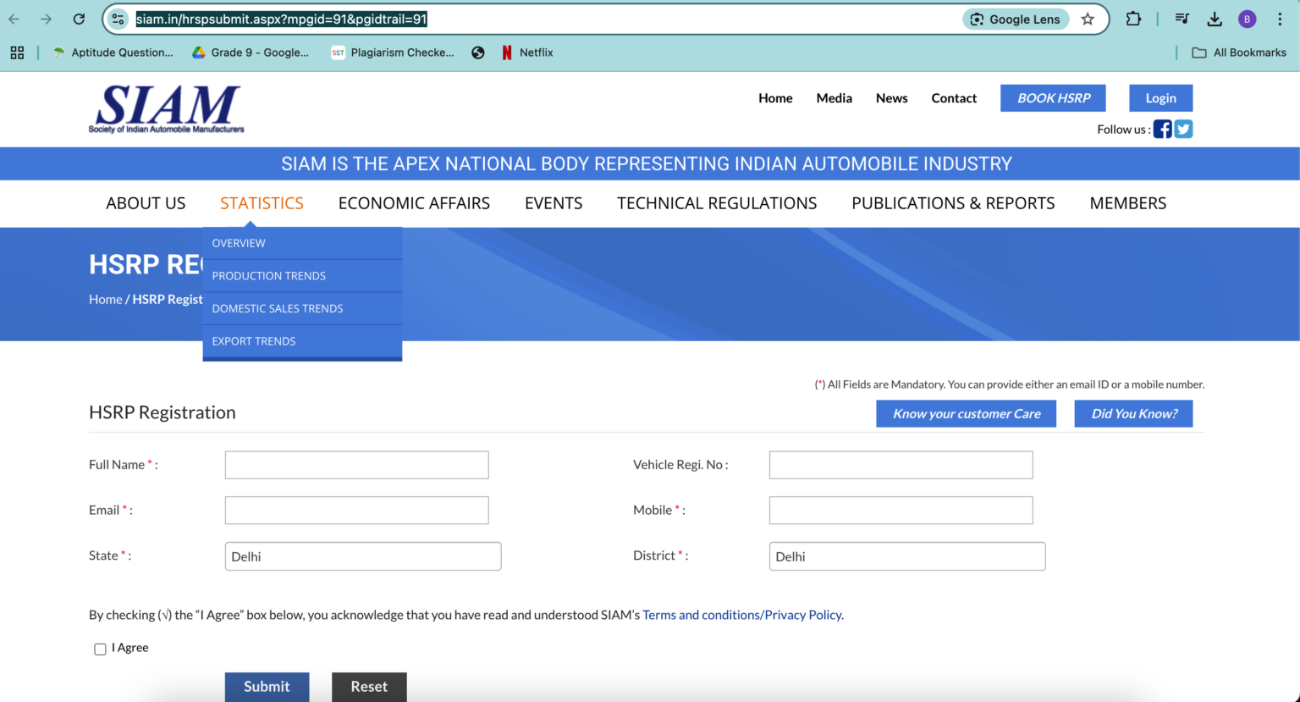Click inside the Full Name input field
Image resolution: width=1300 pixels, height=702 pixels.
356,464
